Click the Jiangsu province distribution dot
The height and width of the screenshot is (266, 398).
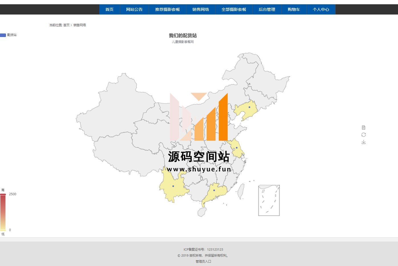click(x=237, y=148)
